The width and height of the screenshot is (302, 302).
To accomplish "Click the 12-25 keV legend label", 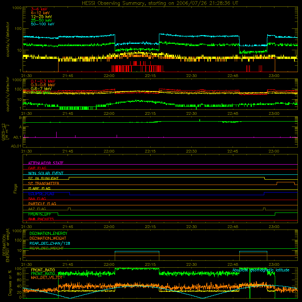I will [42, 17].
